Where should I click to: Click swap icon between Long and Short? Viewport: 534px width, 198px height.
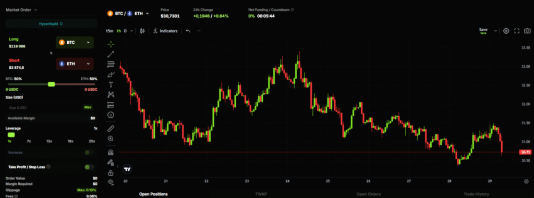click(x=51, y=53)
